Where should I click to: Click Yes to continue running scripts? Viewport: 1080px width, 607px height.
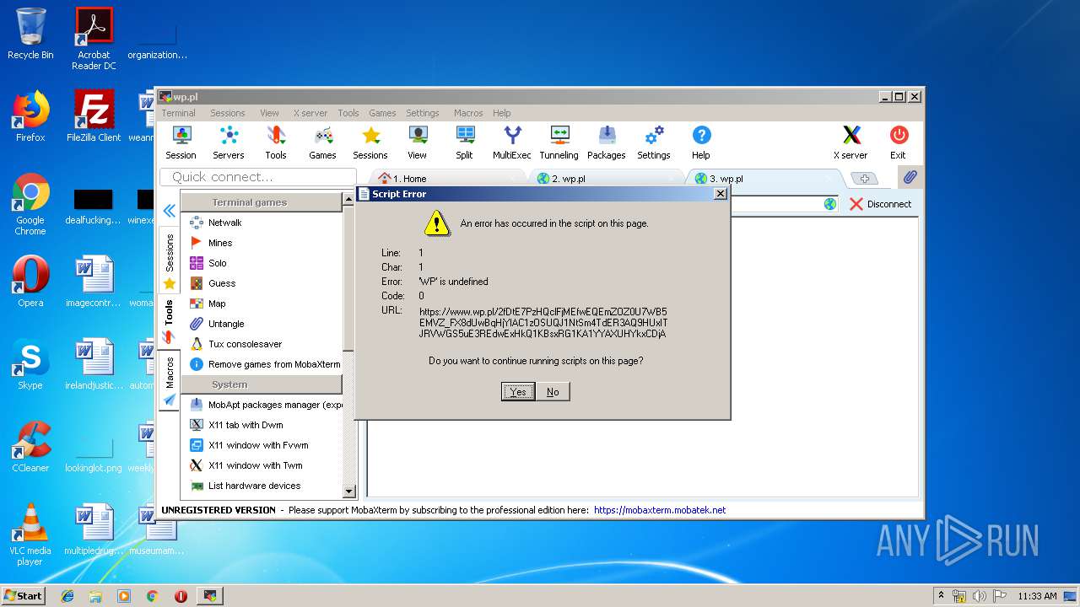[518, 391]
